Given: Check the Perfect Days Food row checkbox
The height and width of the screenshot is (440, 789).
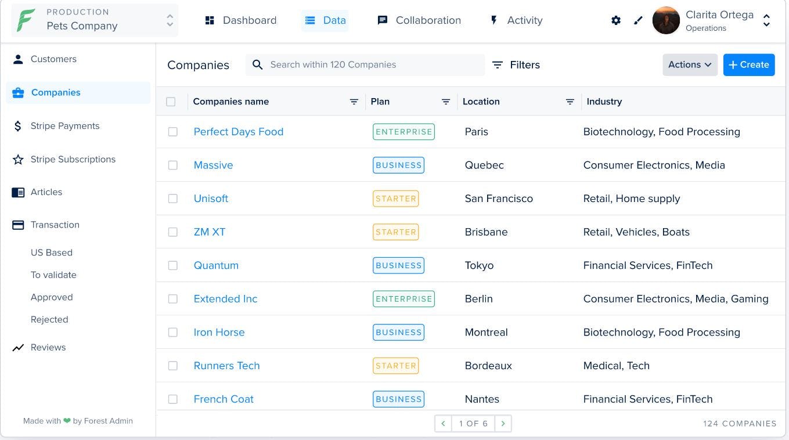Looking at the screenshot, I should point(172,132).
